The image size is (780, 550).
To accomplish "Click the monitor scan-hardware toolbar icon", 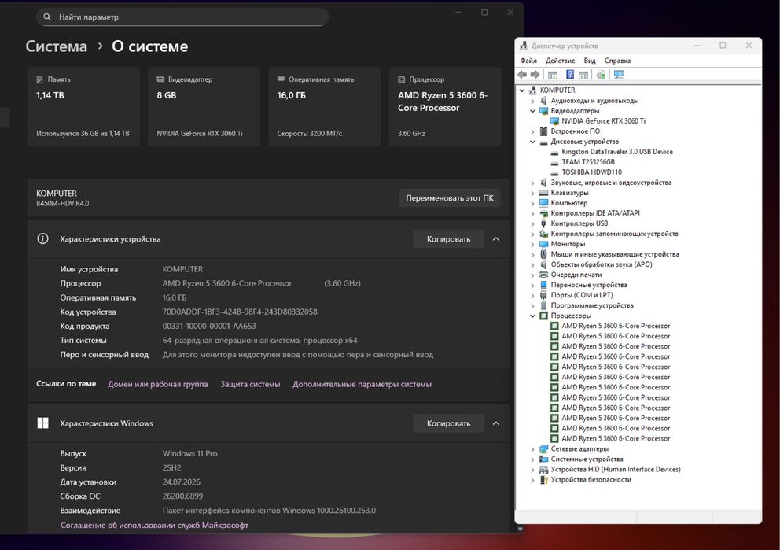I will (618, 75).
